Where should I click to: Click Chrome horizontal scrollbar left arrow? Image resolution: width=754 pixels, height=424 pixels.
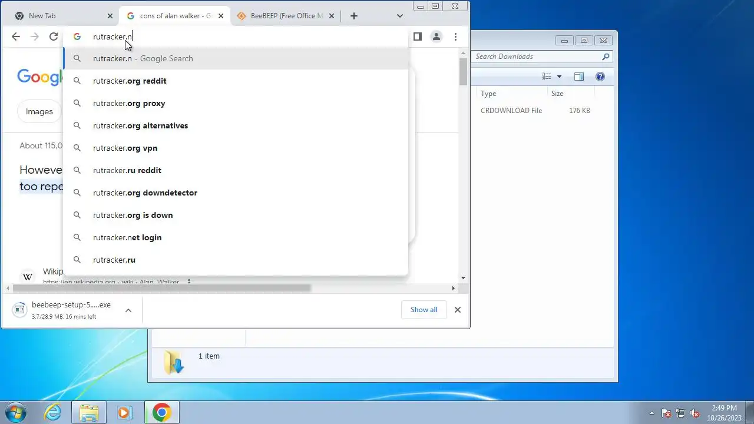[x=8, y=288]
